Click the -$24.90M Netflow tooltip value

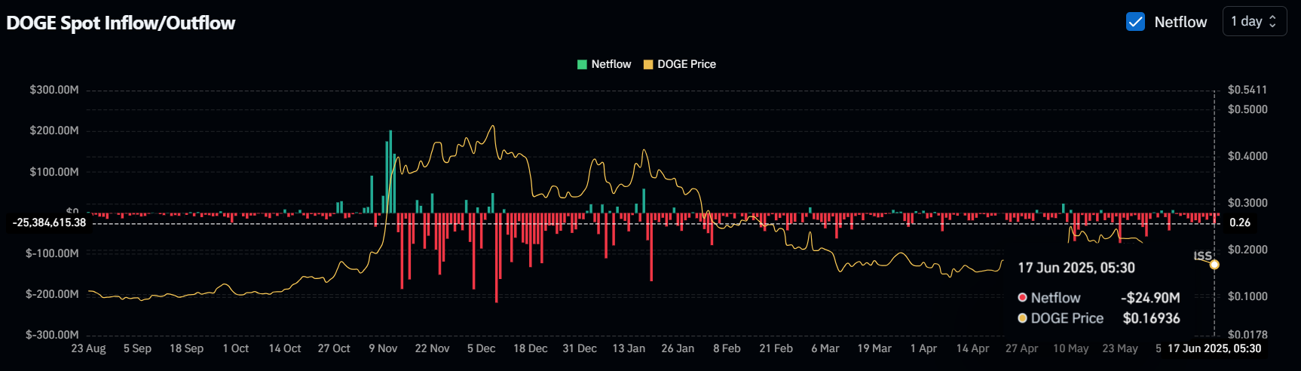point(1150,298)
